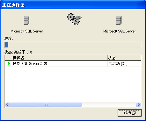Cancel the package execution with 取消(C)
This screenshot has height=121, width=146.
tap(129, 113)
